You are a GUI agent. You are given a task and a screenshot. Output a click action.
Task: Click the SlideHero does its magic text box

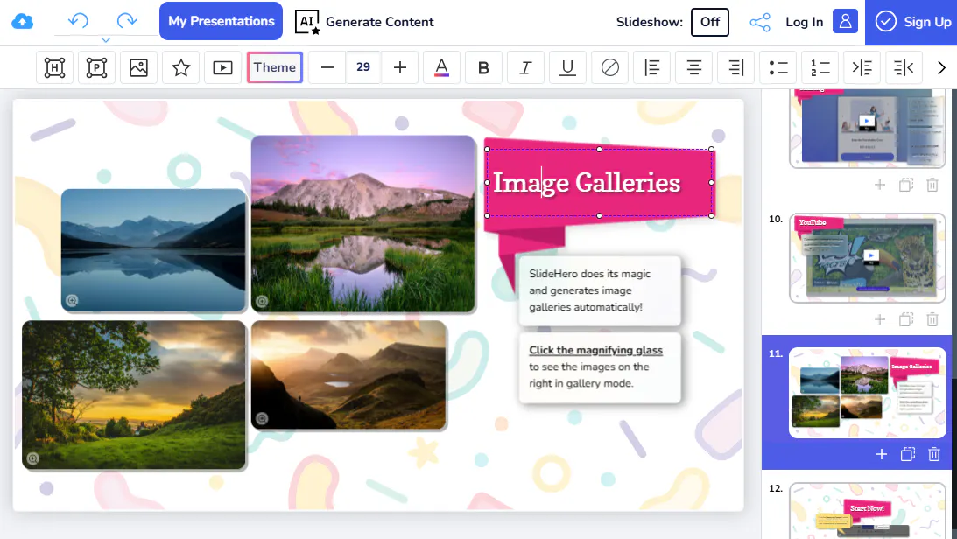[x=600, y=290]
